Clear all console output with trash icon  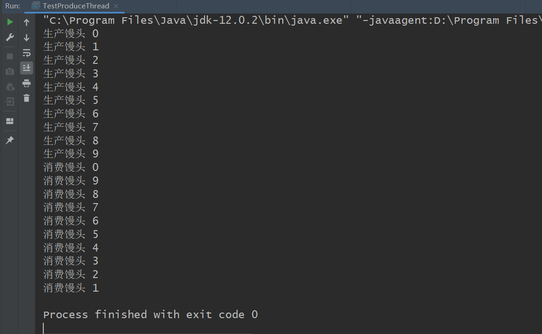click(27, 98)
